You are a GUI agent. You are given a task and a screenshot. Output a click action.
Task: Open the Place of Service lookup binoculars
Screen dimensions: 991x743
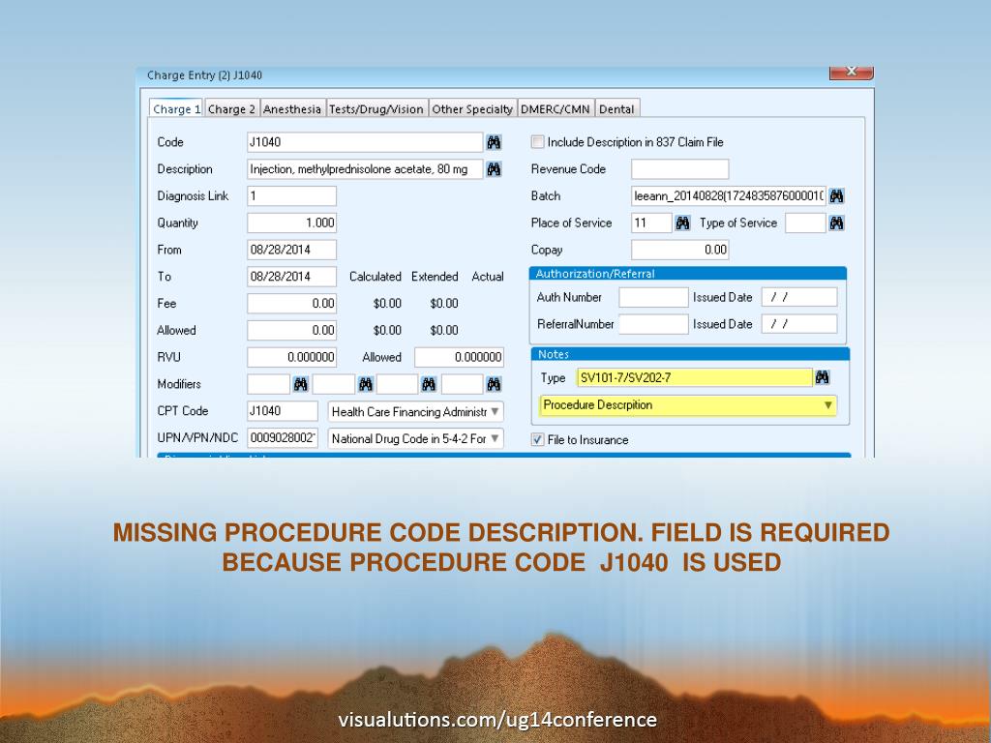pyautogui.click(x=682, y=223)
